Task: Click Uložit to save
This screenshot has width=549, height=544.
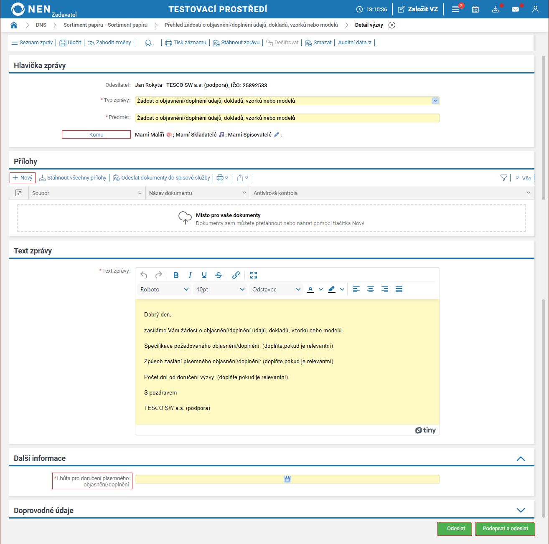Action: pyautogui.click(x=70, y=43)
